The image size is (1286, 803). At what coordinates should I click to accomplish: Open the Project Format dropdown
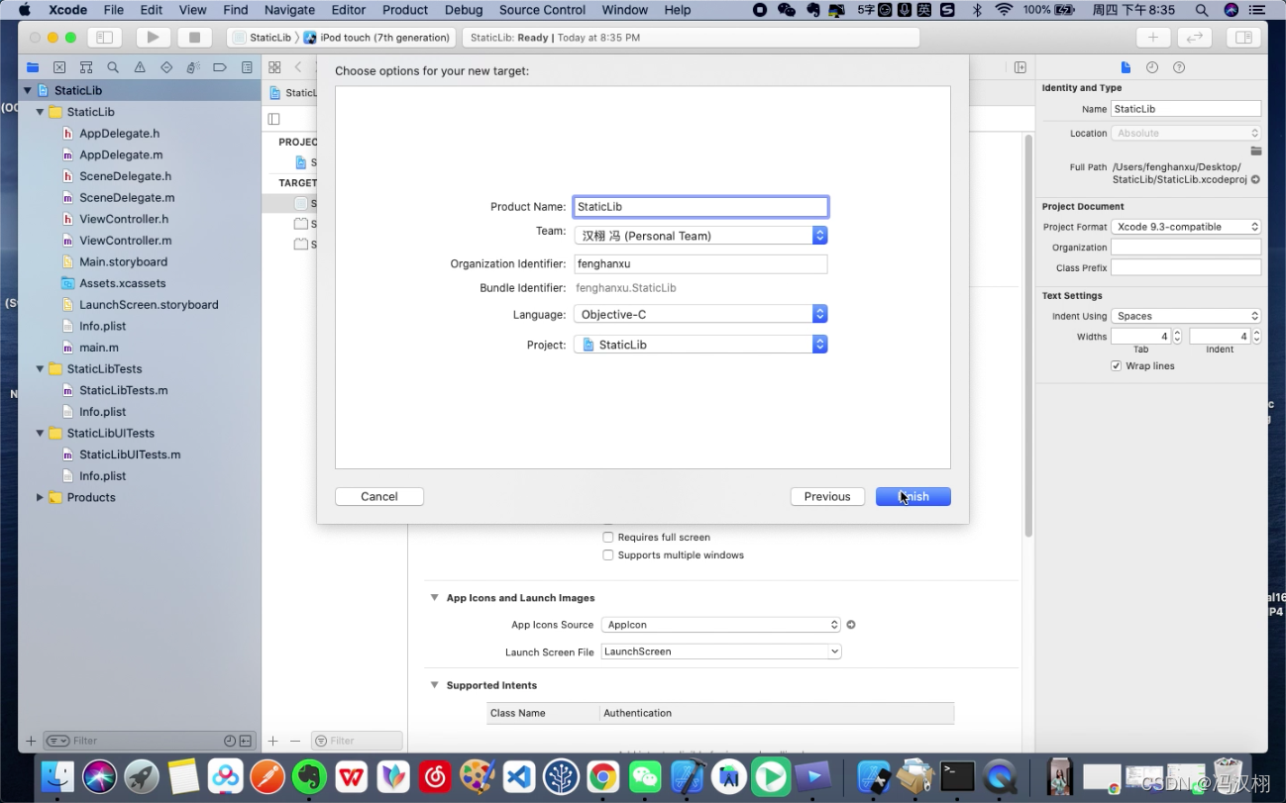coord(1186,227)
